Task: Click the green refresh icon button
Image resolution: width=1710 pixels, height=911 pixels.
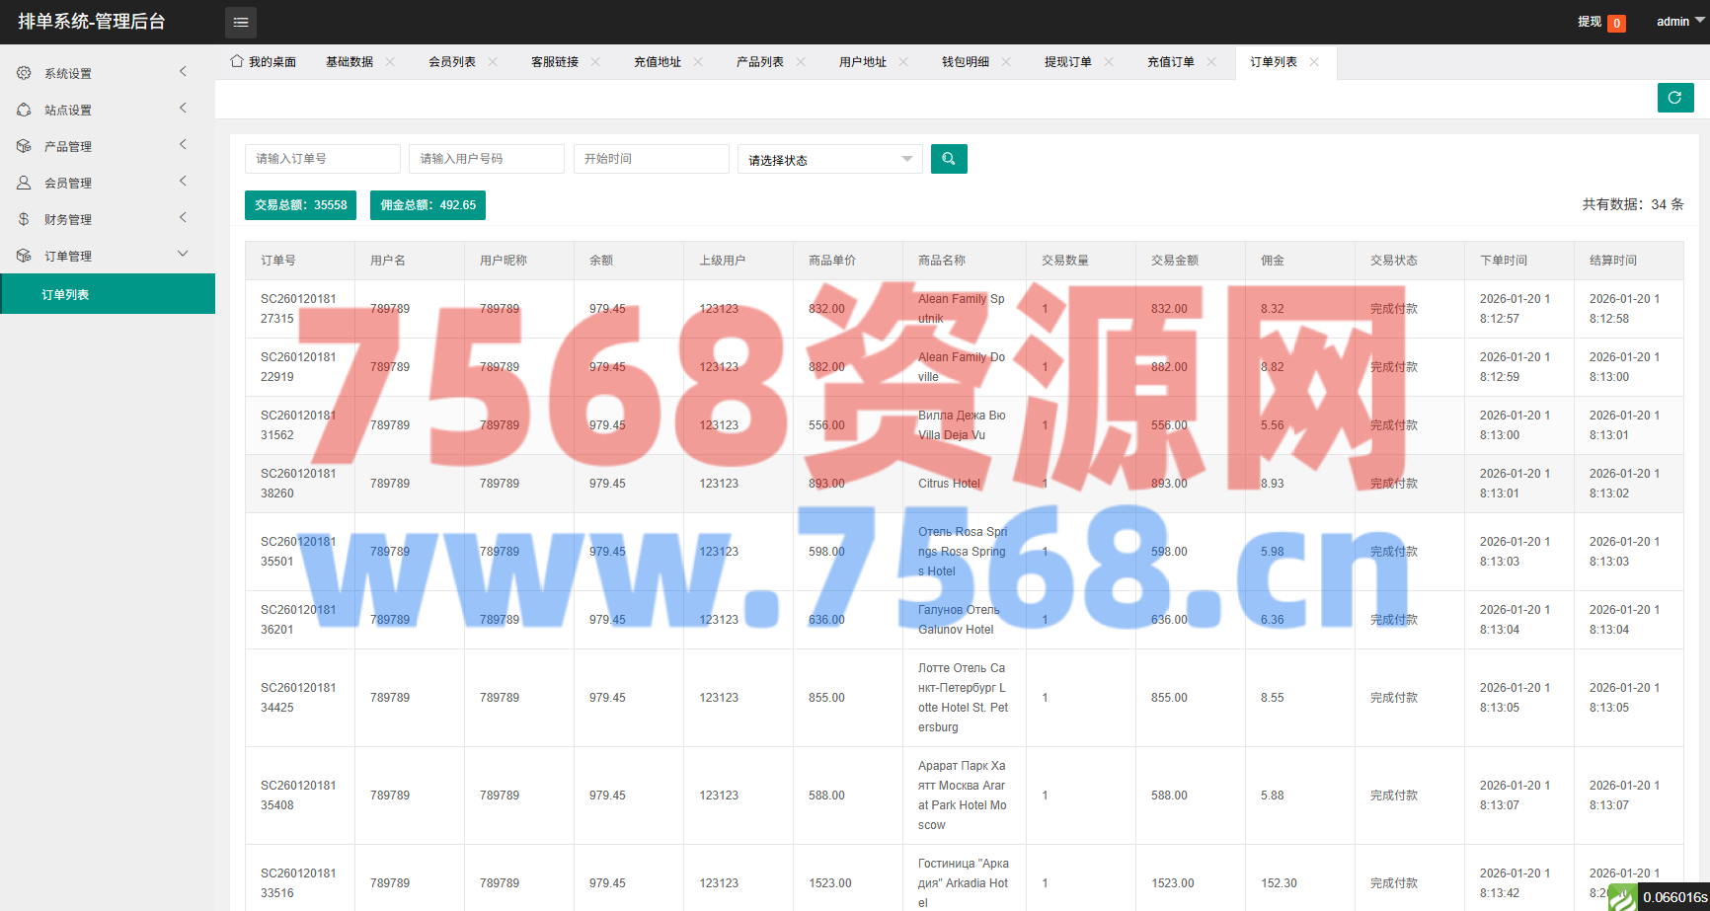Action: [1674, 98]
